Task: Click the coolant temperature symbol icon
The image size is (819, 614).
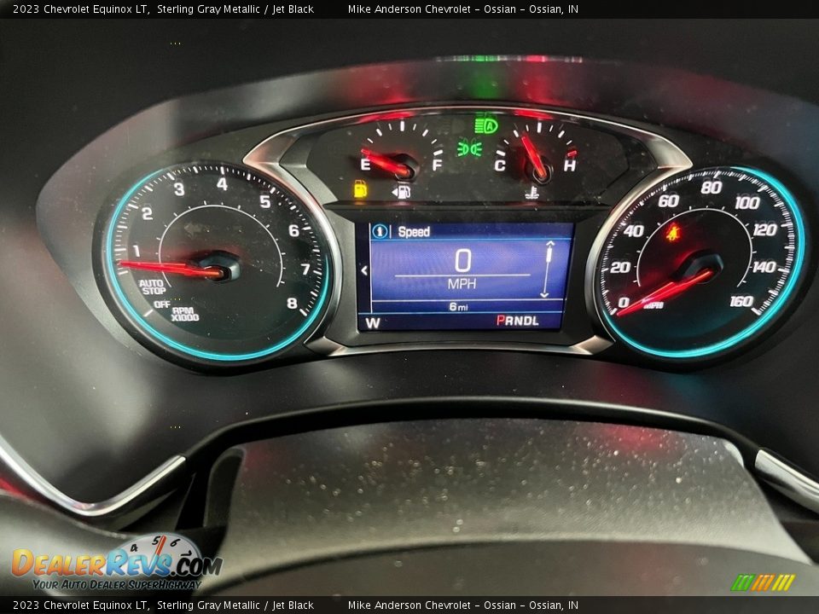Action: 531,192
